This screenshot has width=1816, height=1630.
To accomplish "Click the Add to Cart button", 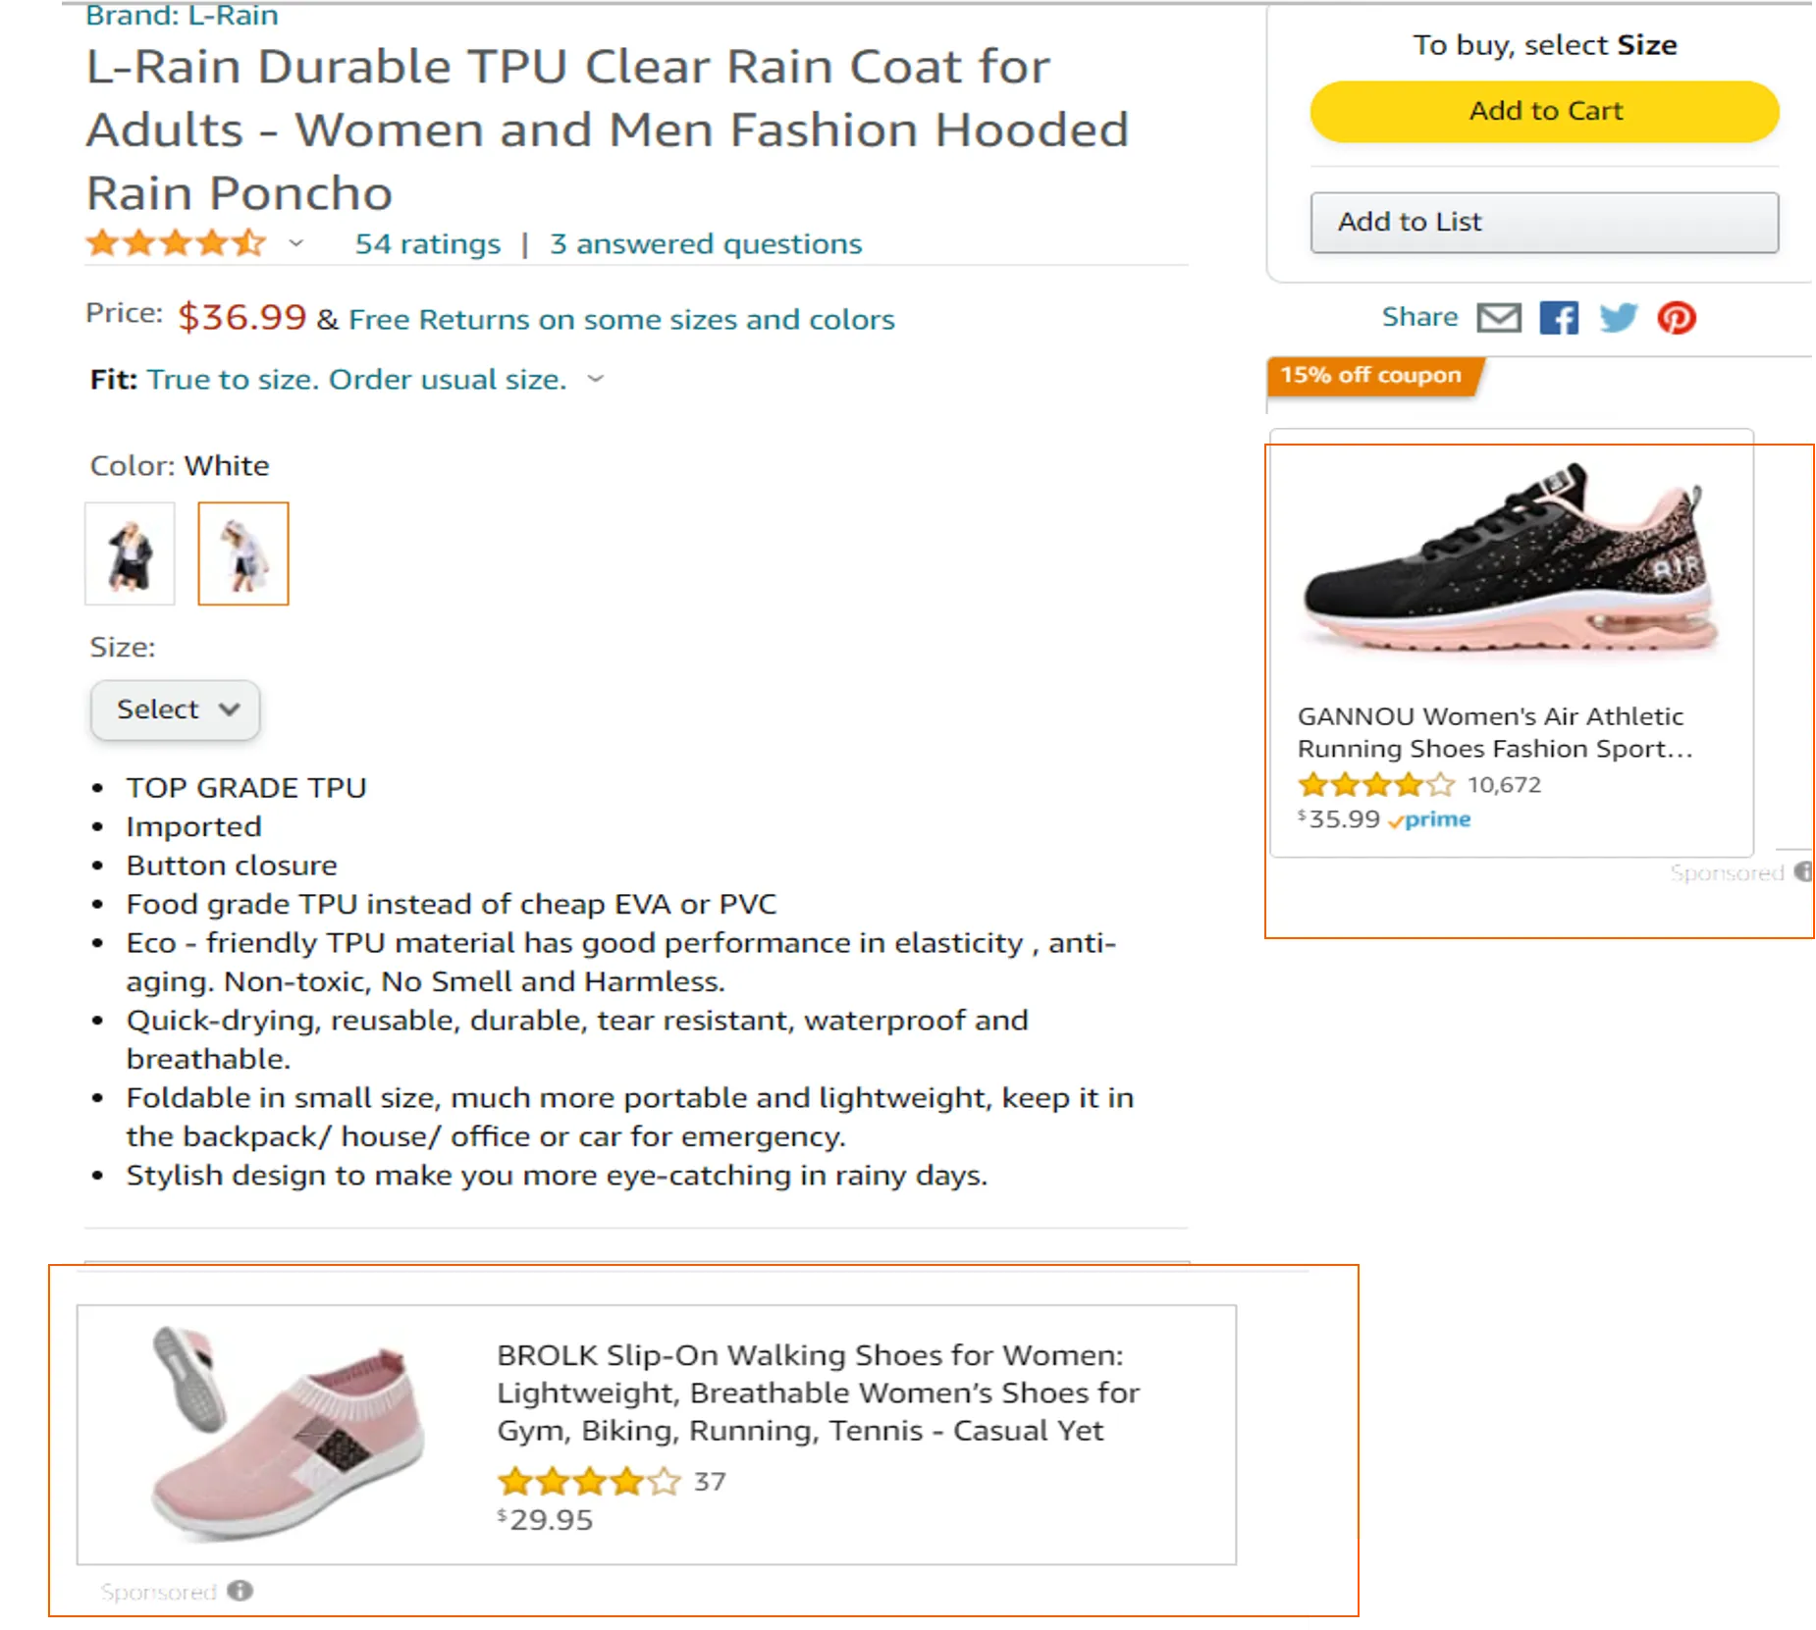I will [1544, 111].
